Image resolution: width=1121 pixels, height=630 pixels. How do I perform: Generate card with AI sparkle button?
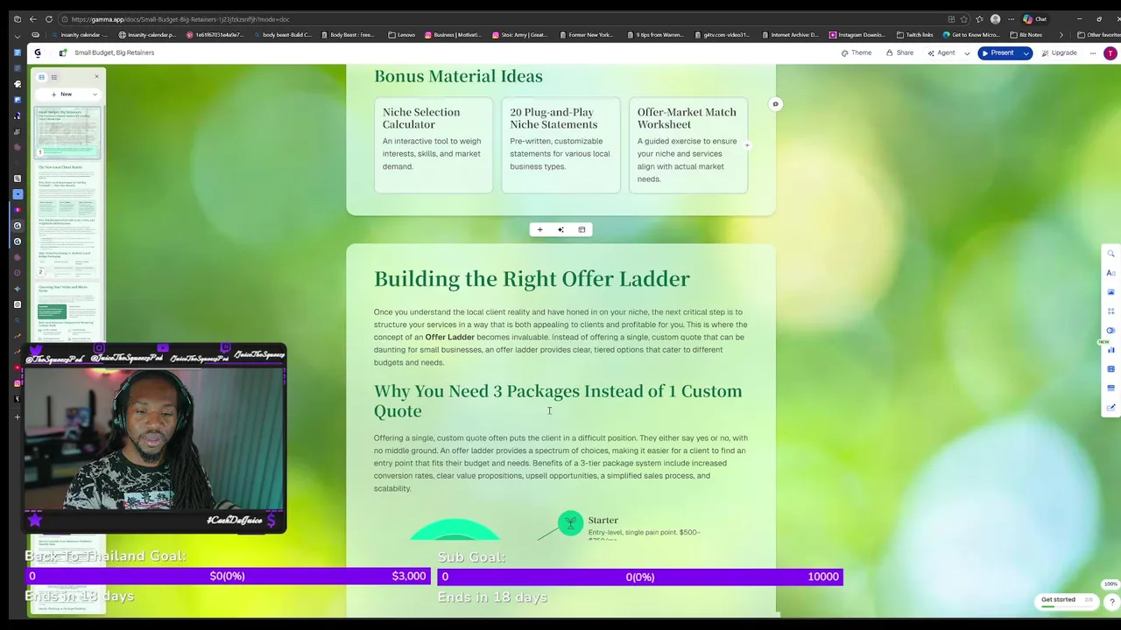click(560, 229)
